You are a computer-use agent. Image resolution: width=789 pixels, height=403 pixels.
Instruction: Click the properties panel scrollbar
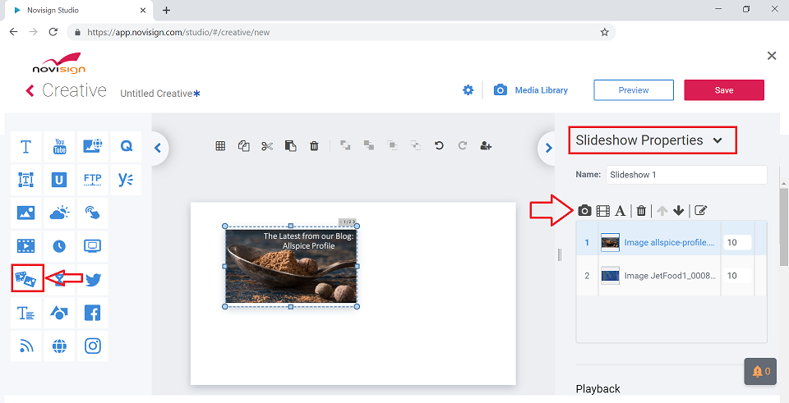coord(784,227)
